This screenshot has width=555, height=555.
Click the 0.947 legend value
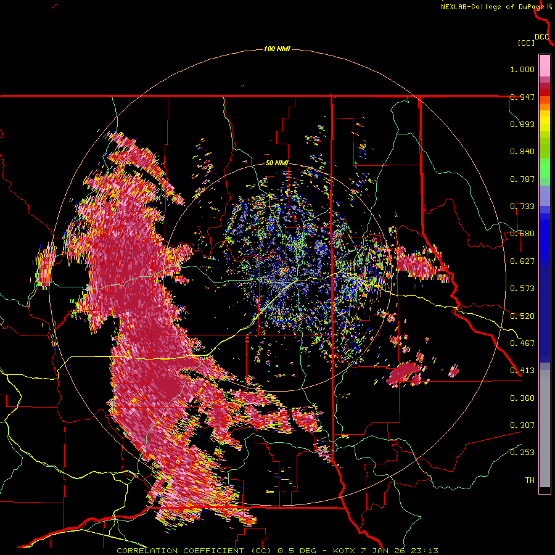(x=522, y=97)
